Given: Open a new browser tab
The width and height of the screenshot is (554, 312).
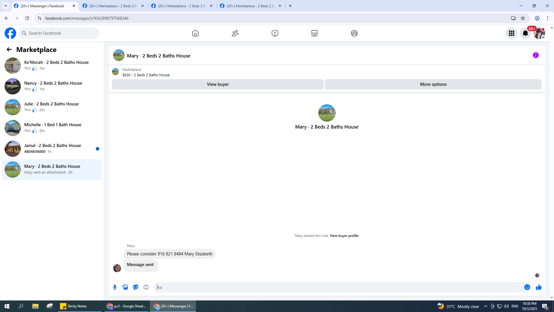Looking at the screenshot, I should 290,6.
